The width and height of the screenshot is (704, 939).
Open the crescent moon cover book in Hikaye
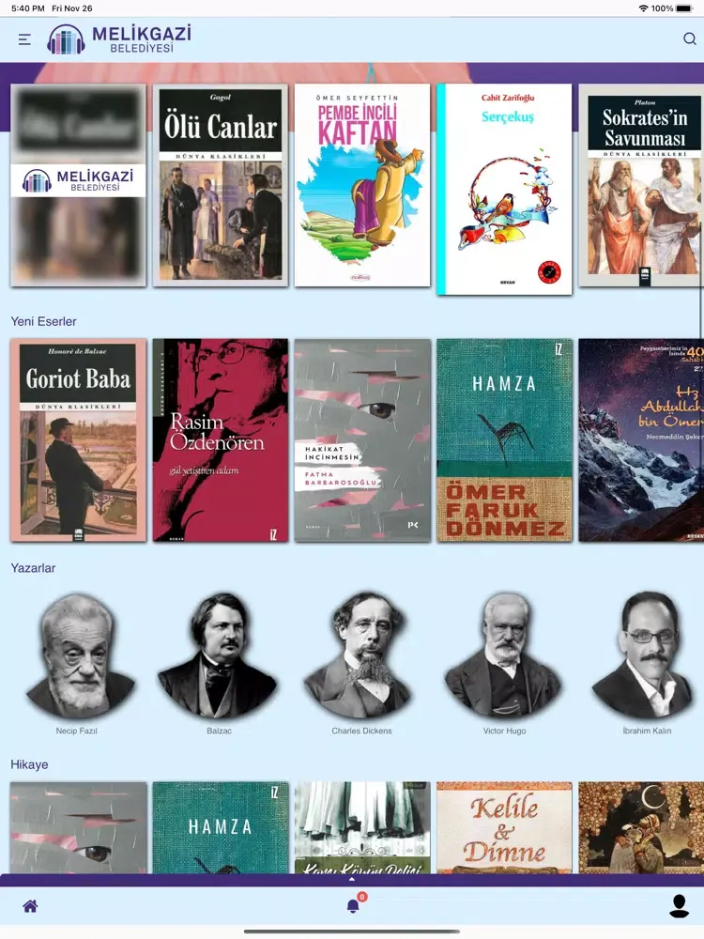[641, 827]
